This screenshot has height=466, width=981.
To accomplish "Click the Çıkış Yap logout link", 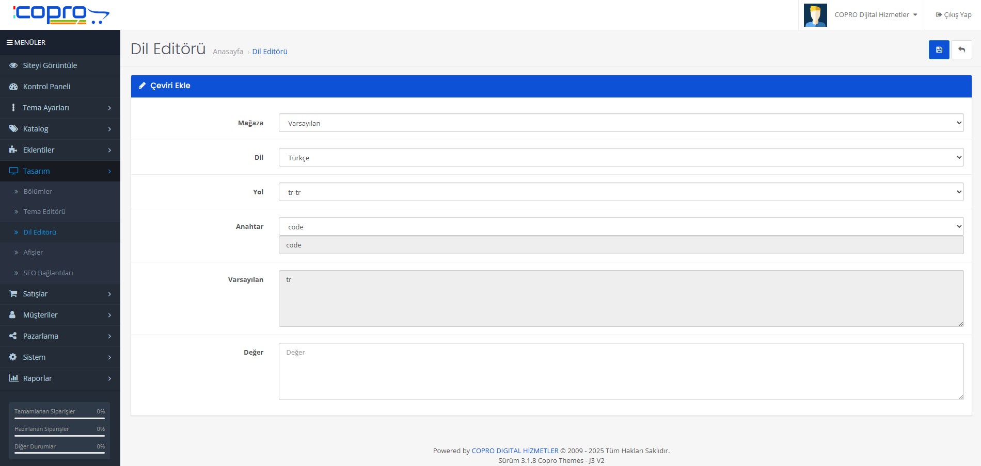I will (954, 15).
